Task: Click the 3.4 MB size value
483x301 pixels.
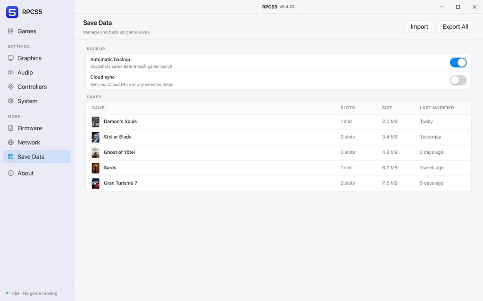Action: (390, 137)
